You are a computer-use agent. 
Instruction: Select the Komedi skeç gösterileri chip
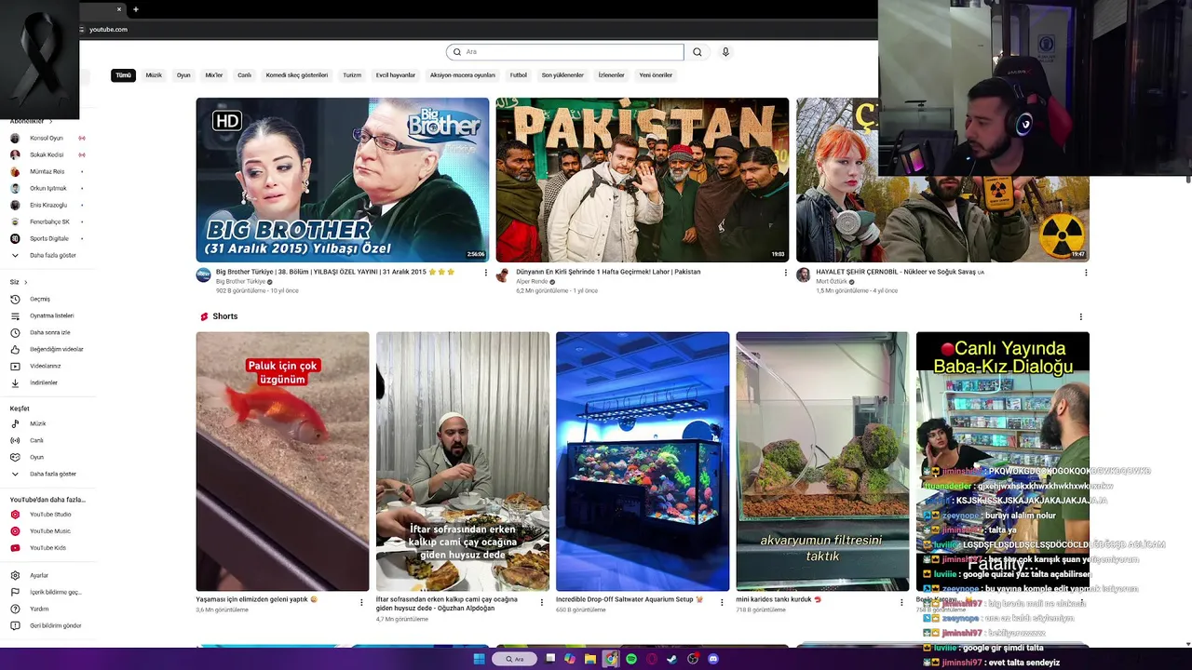click(x=297, y=75)
